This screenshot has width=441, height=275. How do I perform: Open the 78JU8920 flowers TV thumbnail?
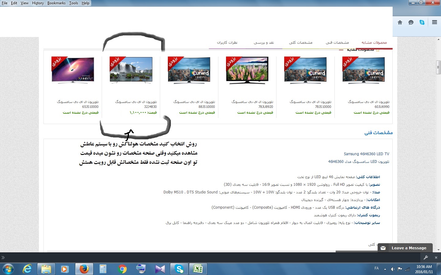coord(247,70)
